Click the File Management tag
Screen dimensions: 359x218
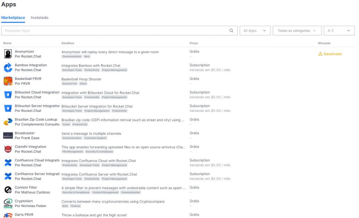pos(73,152)
